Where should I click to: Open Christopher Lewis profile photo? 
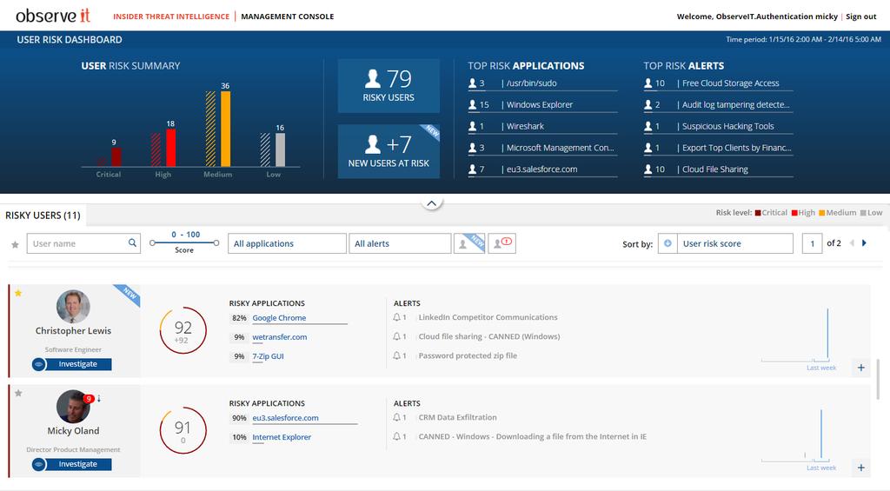[x=73, y=307]
